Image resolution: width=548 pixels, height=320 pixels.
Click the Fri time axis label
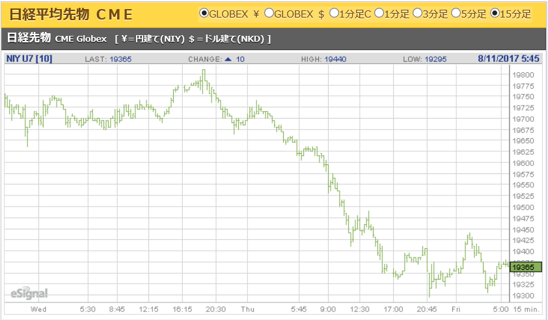[x=456, y=309]
